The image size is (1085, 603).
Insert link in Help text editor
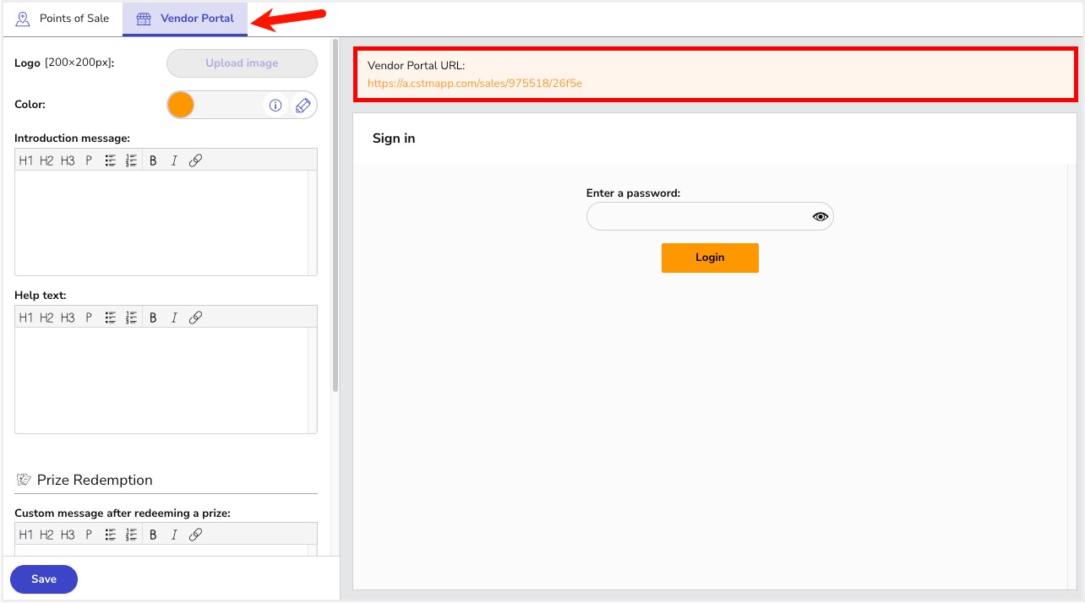coord(195,318)
